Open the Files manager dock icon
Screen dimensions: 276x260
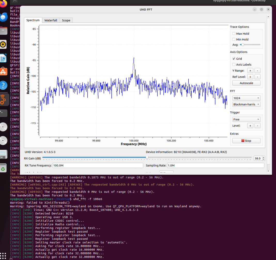(x=4, y=31)
